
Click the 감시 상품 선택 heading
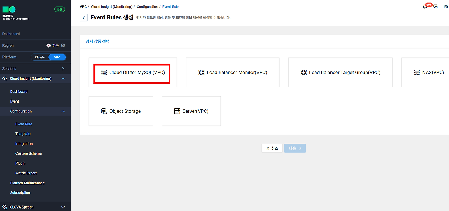pyautogui.click(x=98, y=41)
